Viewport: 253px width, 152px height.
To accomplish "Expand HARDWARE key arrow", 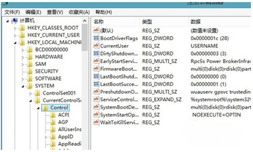I will (x=23, y=58).
